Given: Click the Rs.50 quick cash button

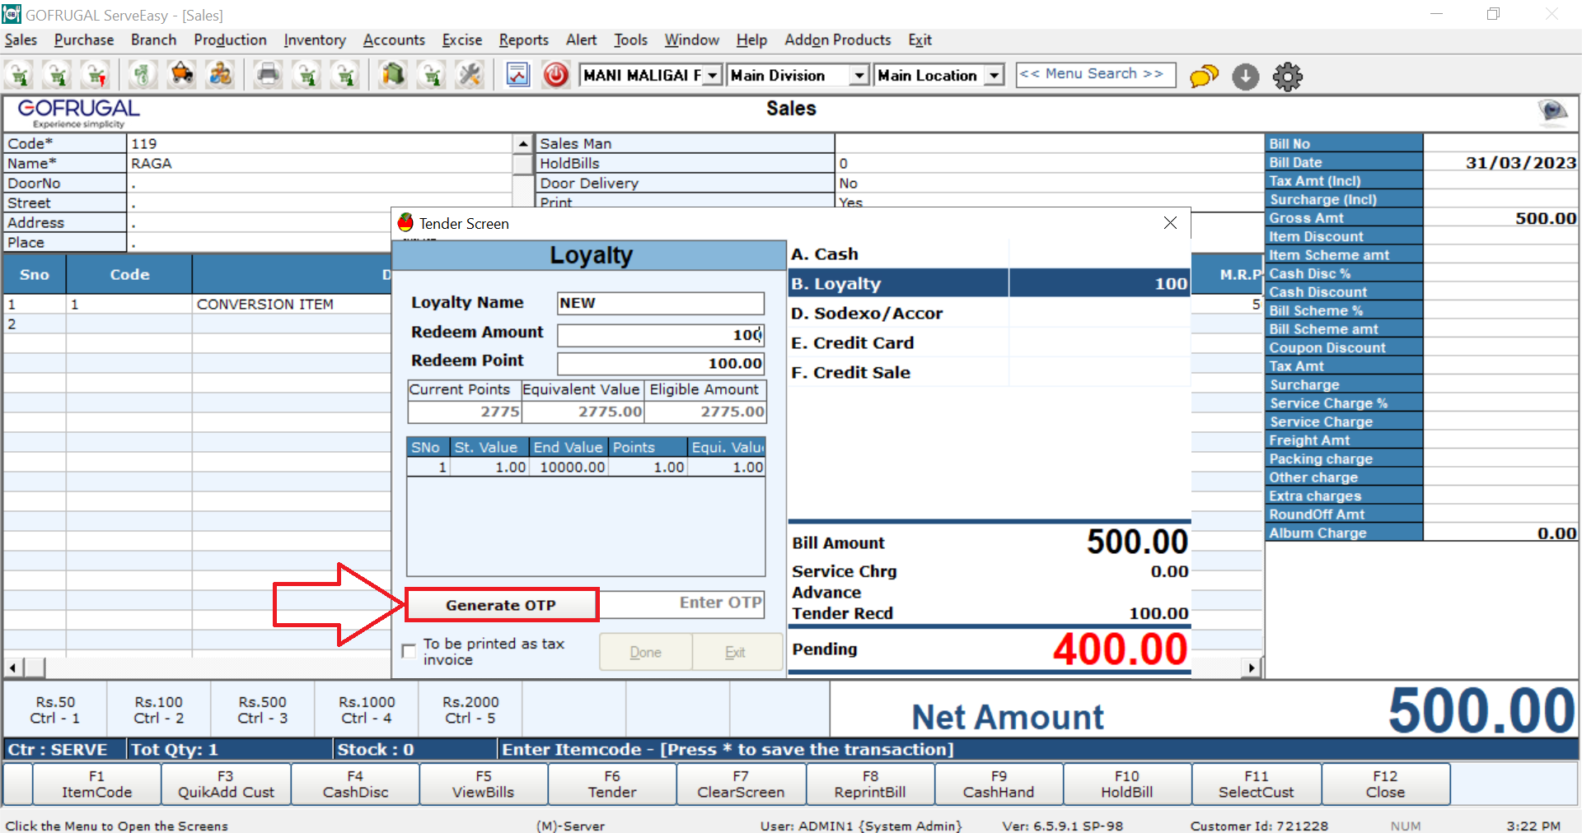Looking at the screenshot, I should pos(55,710).
